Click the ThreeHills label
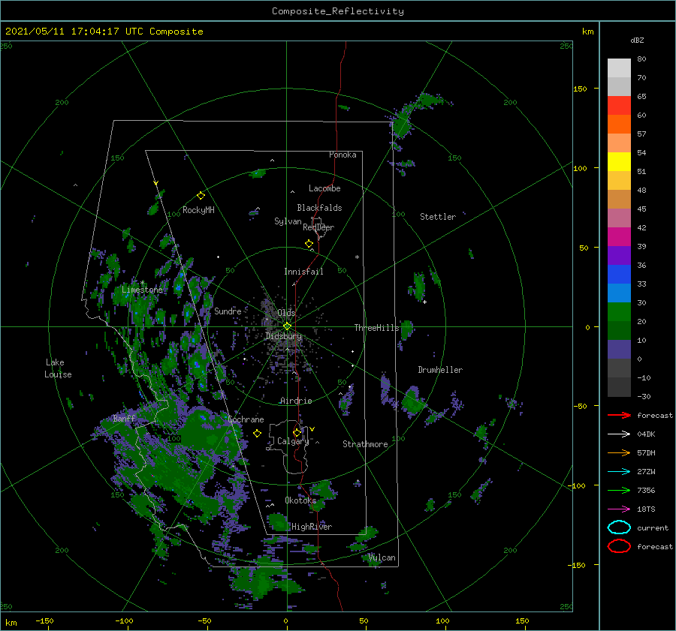This screenshot has height=631, width=676. coord(377,328)
